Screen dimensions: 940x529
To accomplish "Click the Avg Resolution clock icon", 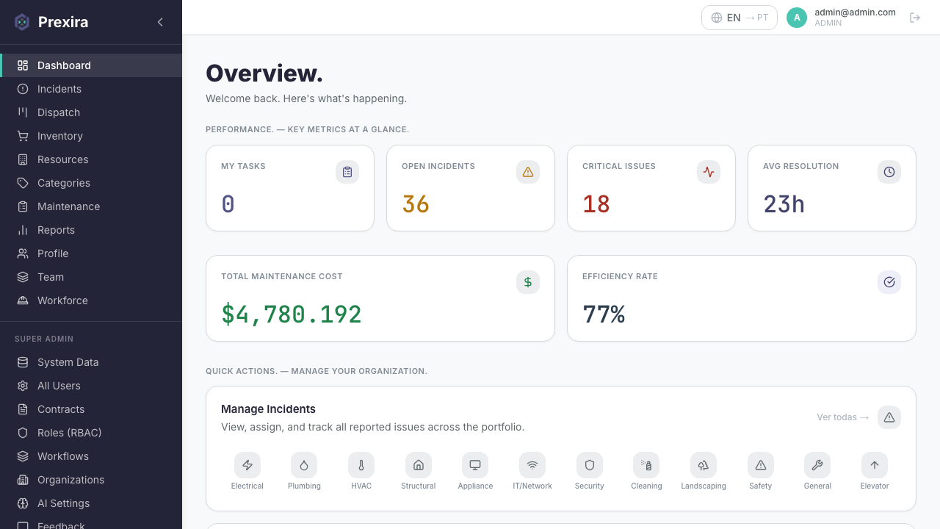I will [x=889, y=172].
